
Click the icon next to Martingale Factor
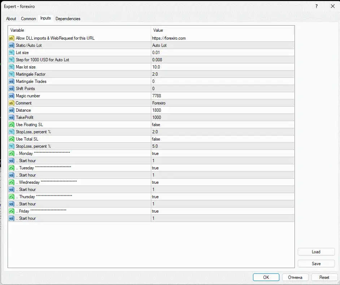pos(11,74)
